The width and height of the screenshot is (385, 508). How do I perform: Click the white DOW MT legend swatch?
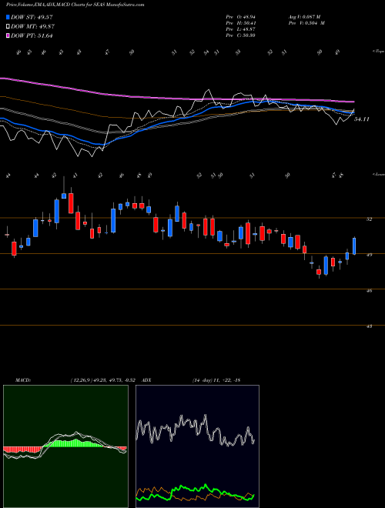click(x=8, y=27)
